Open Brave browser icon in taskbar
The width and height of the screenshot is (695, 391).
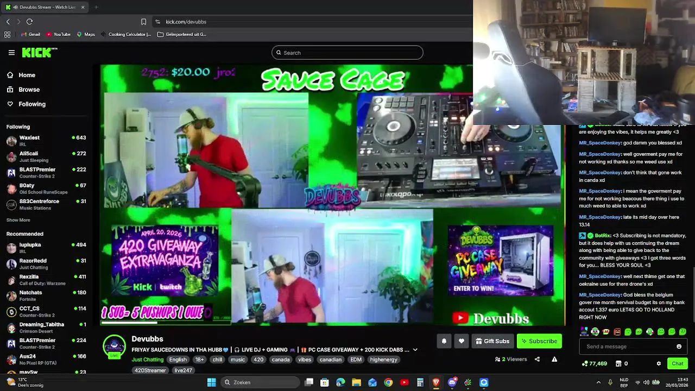(x=436, y=382)
